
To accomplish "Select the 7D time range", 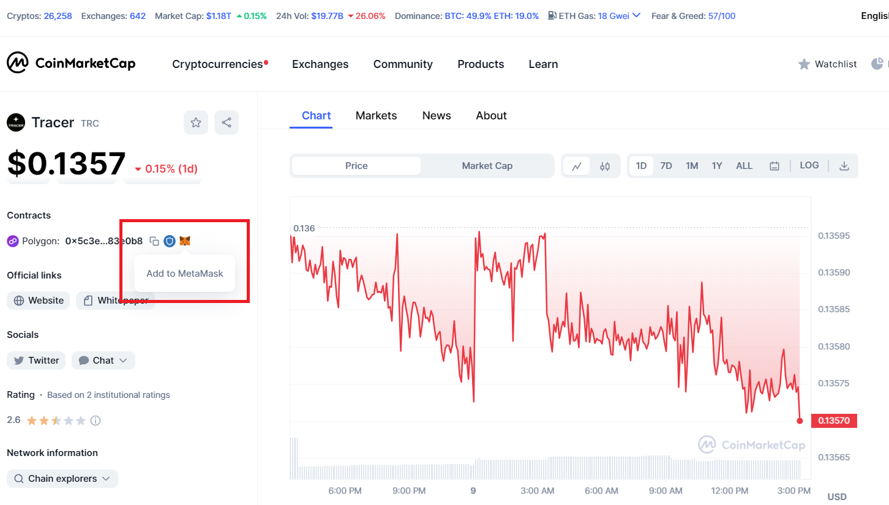I will coord(666,166).
